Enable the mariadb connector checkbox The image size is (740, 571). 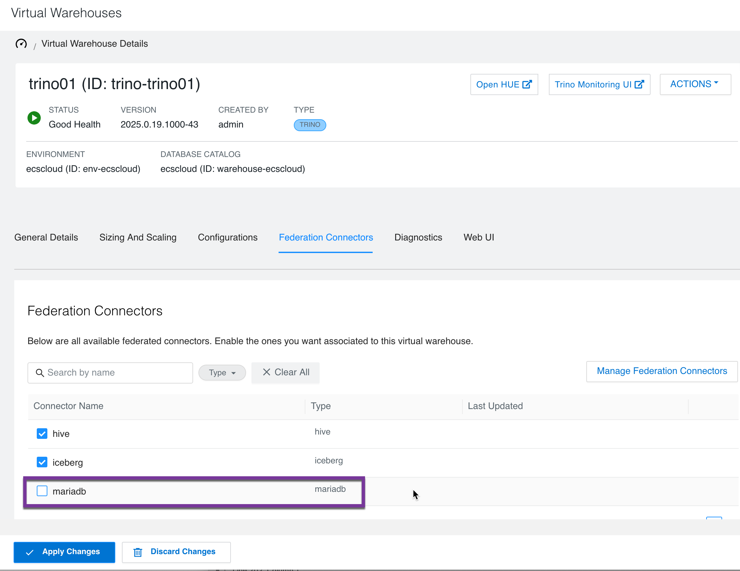[x=42, y=491]
